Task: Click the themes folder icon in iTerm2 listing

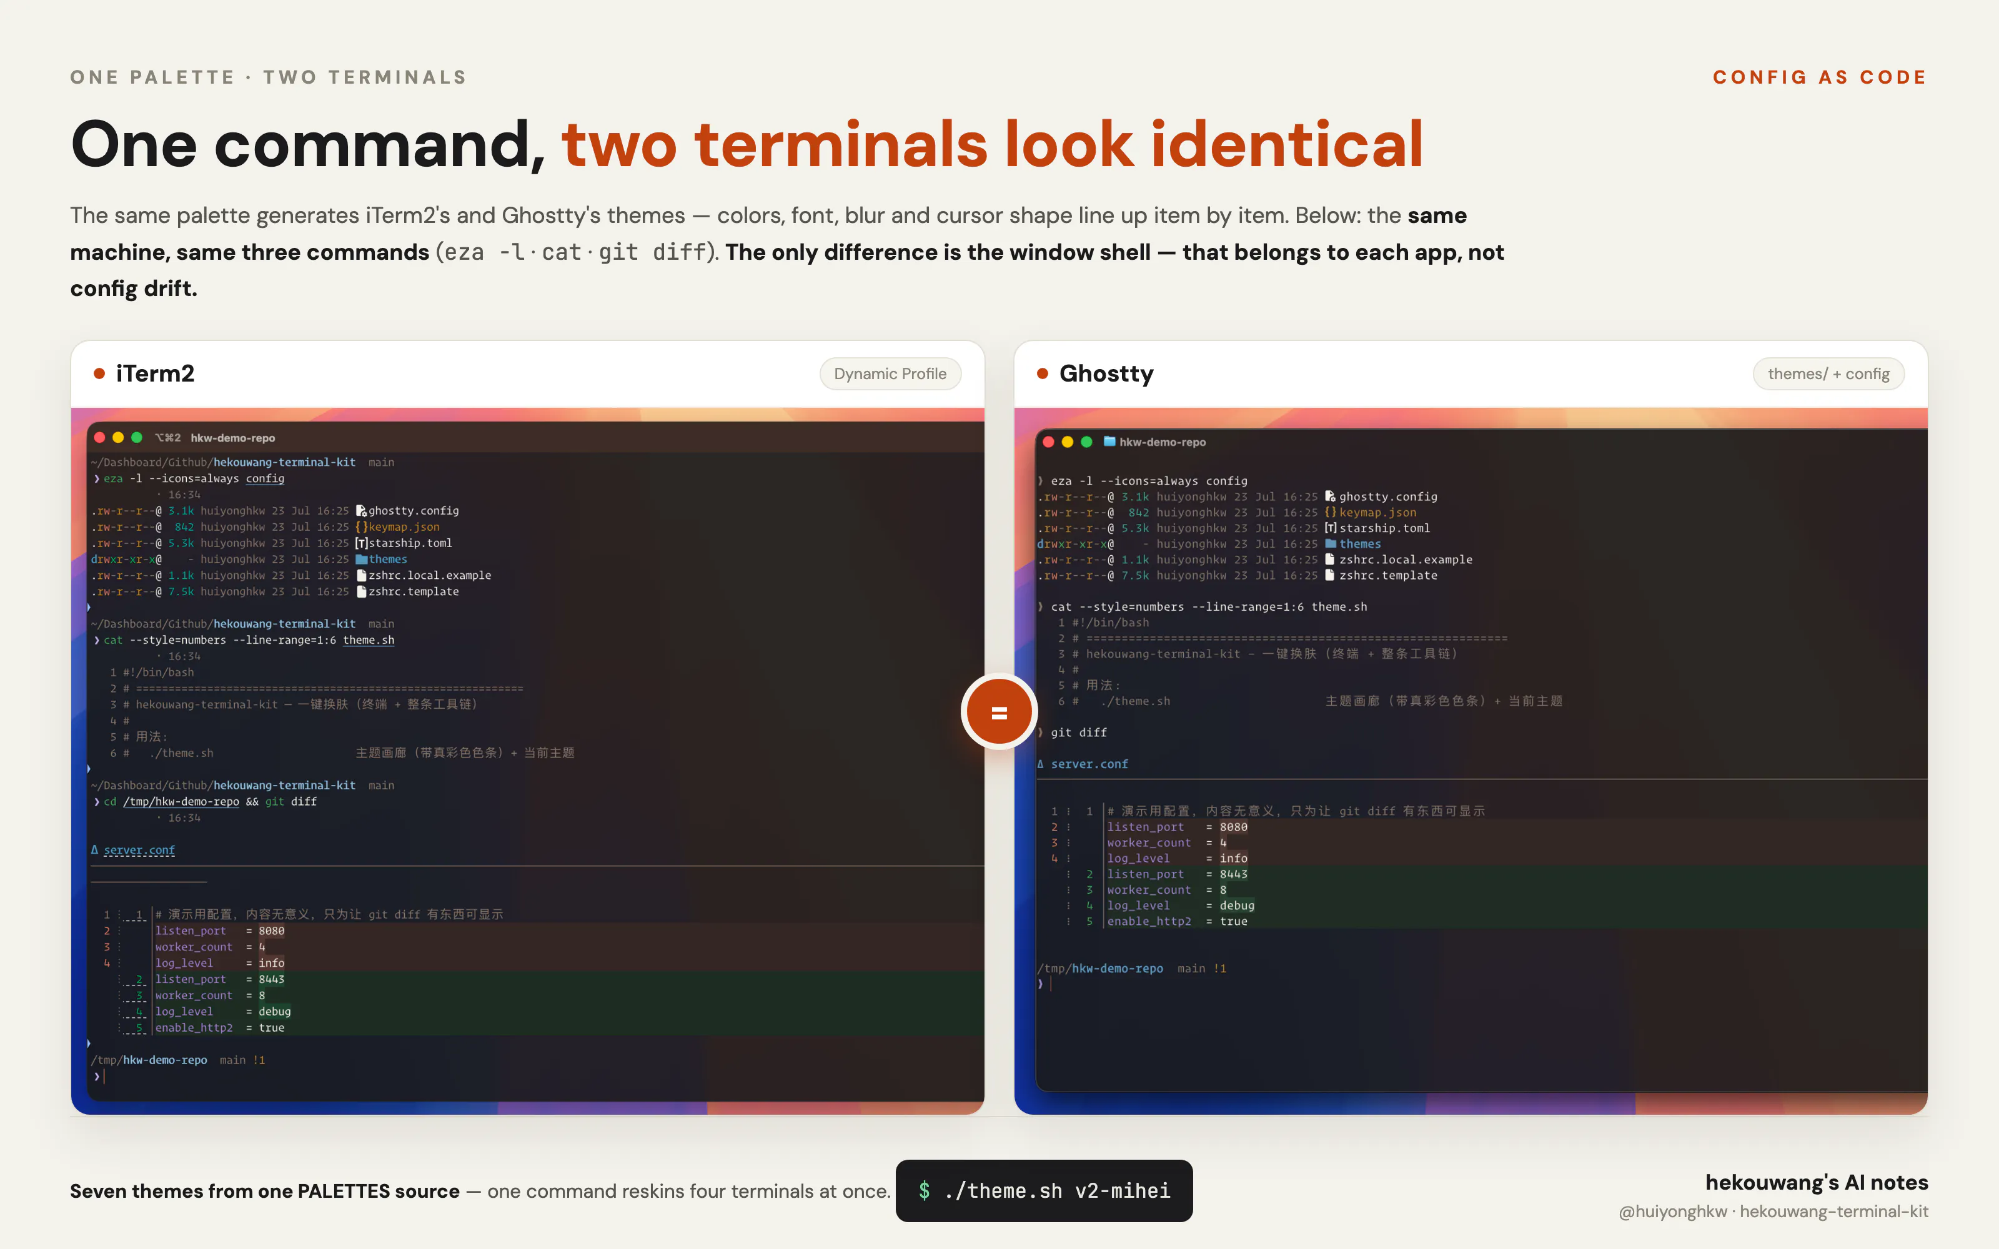Action: coord(361,560)
